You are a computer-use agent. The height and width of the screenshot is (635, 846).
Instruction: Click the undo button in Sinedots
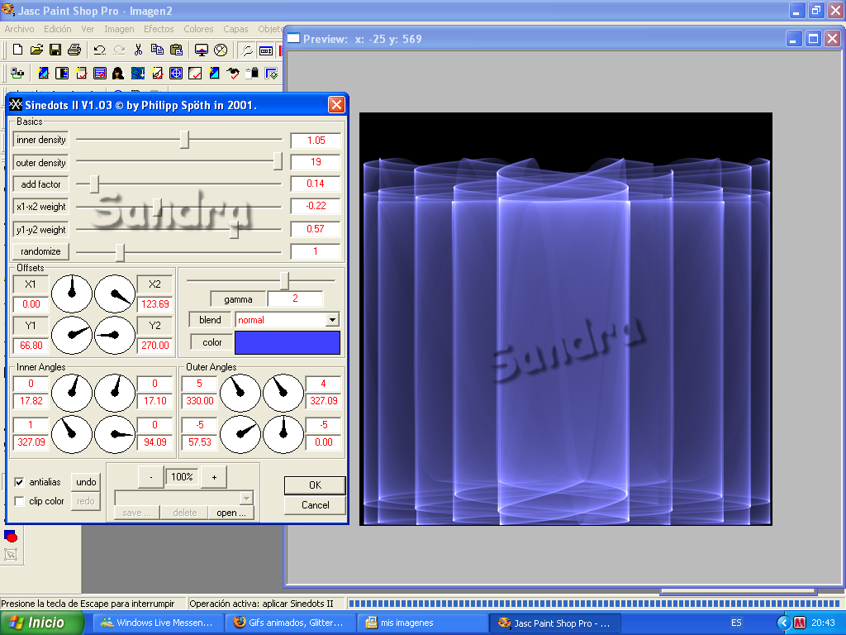(x=86, y=482)
